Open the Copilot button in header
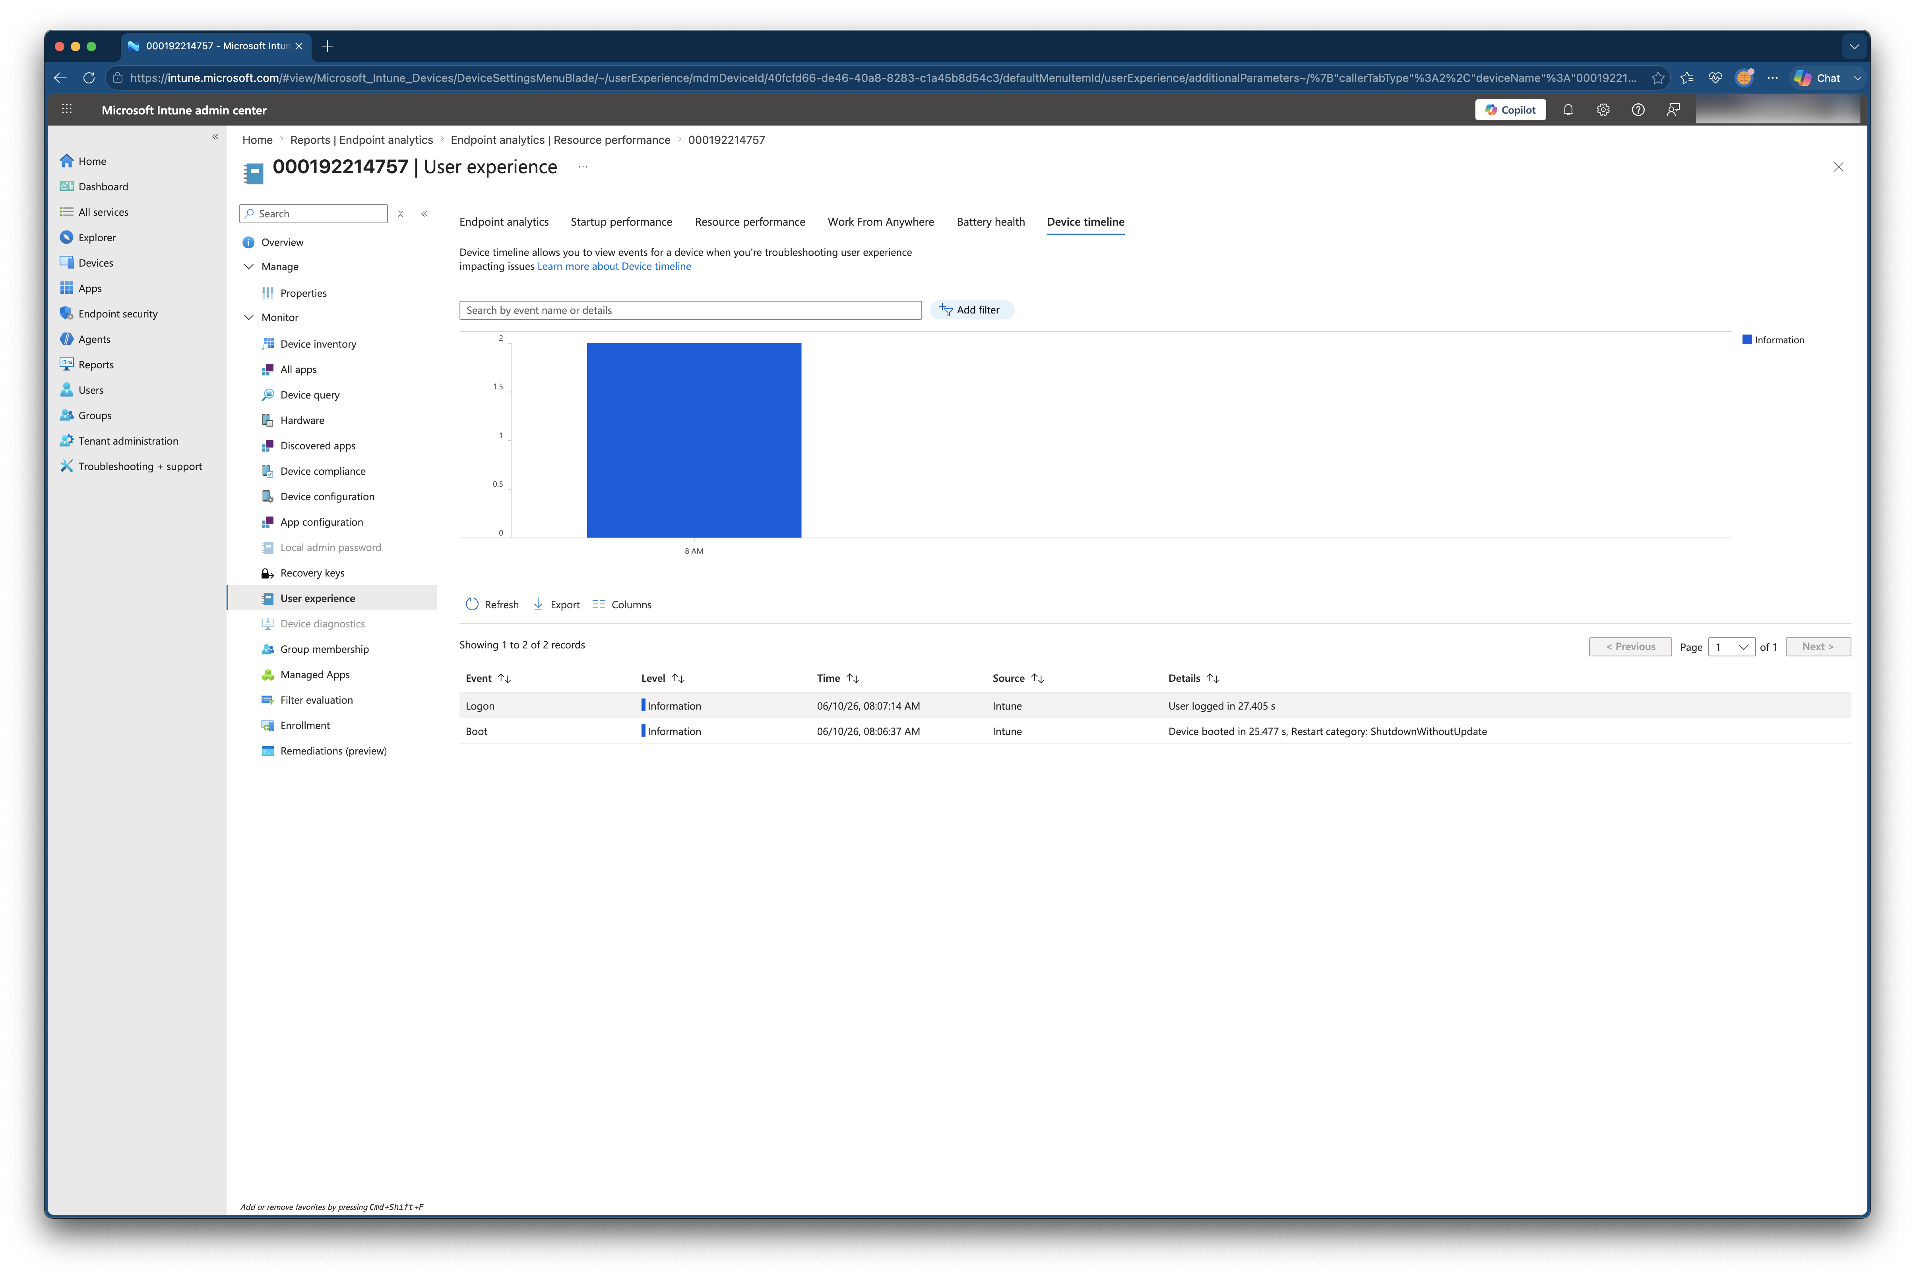 coord(1509,110)
